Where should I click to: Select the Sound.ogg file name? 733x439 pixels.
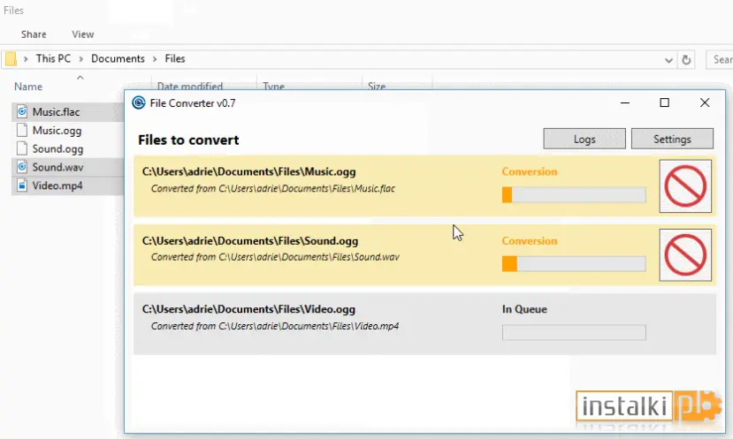coord(58,149)
